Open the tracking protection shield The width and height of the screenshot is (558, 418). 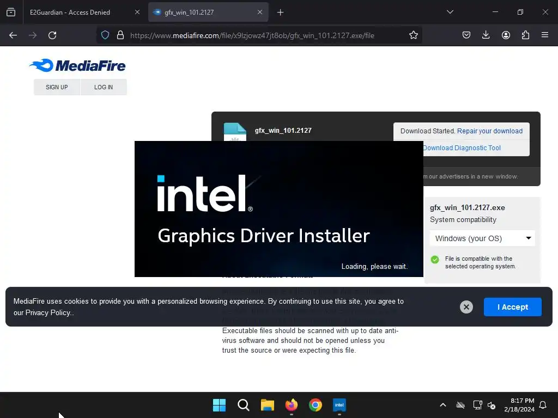click(105, 35)
